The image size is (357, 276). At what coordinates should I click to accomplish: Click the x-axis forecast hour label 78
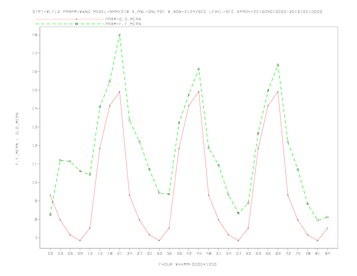coord(308,253)
